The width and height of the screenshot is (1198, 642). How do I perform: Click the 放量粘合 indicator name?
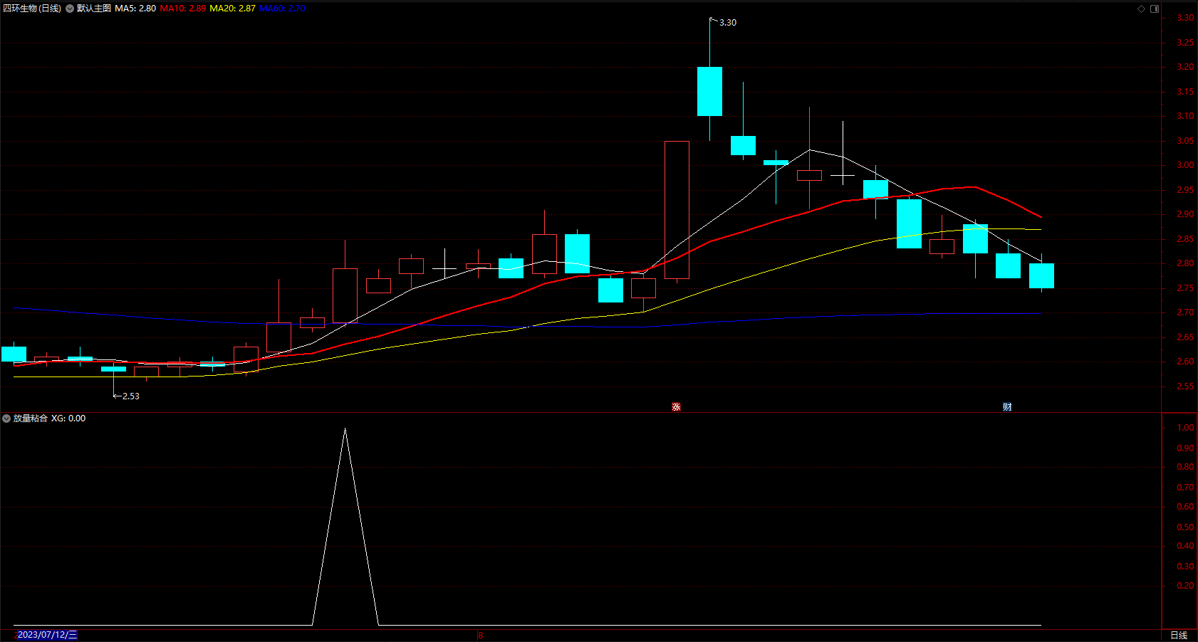tap(31, 419)
